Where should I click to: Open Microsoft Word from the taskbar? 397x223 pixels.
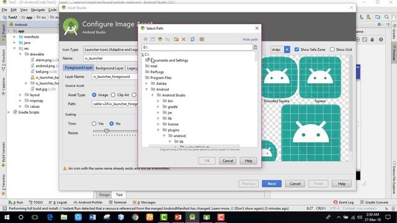[x=92, y=217]
